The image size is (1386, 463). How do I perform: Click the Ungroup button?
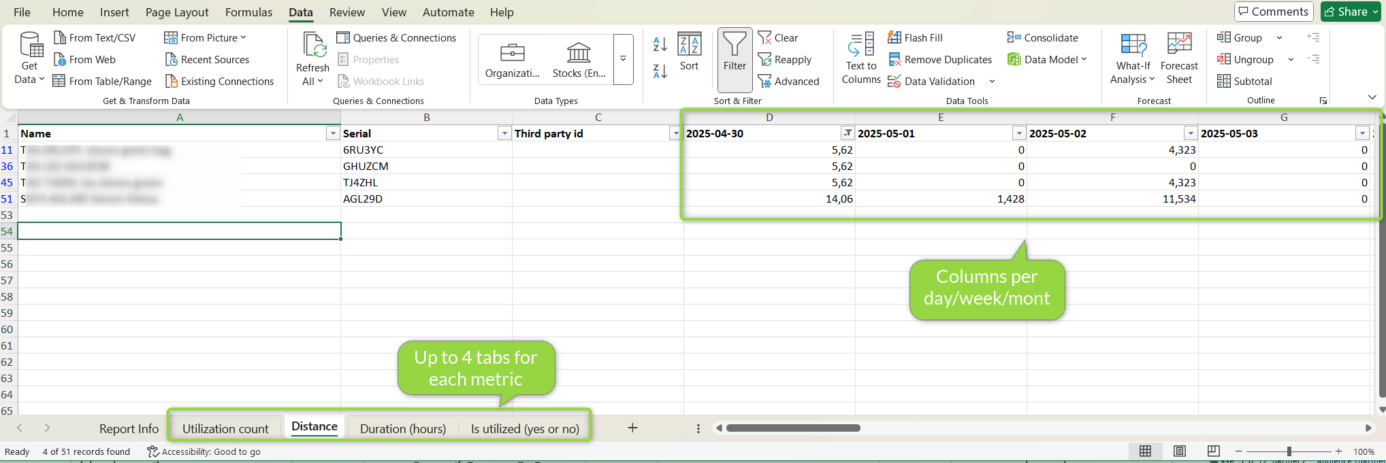point(1246,60)
